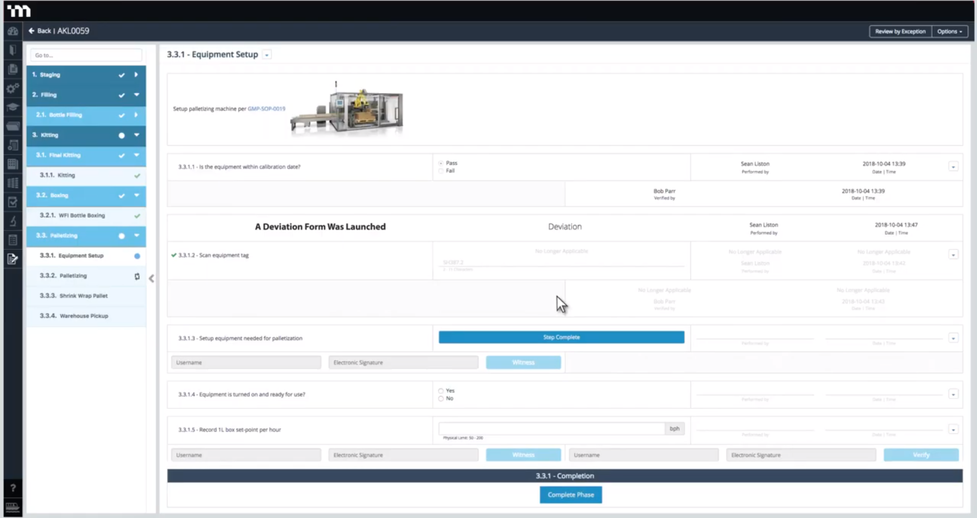Collapse the 3.3. Palletizing section chevron
This screenshot has width=977, height=518.
[136, 236]
